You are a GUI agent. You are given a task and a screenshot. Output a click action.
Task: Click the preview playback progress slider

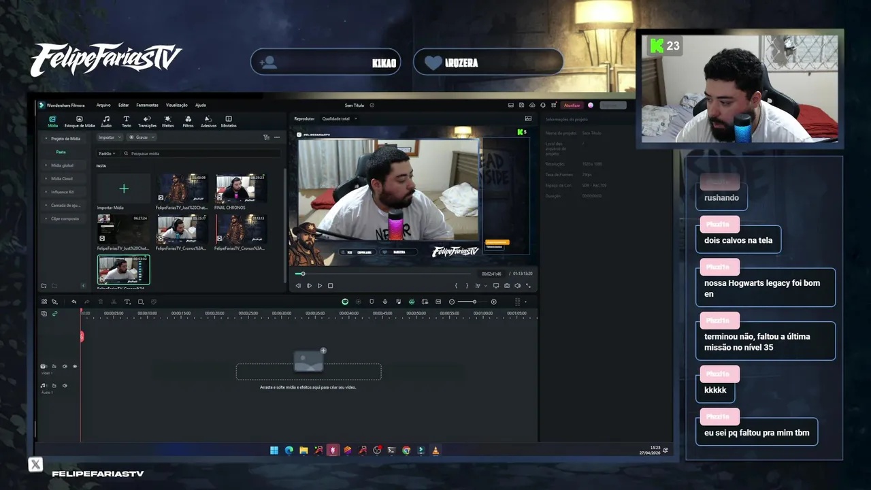pyautogui.click(x=384, y=274)
